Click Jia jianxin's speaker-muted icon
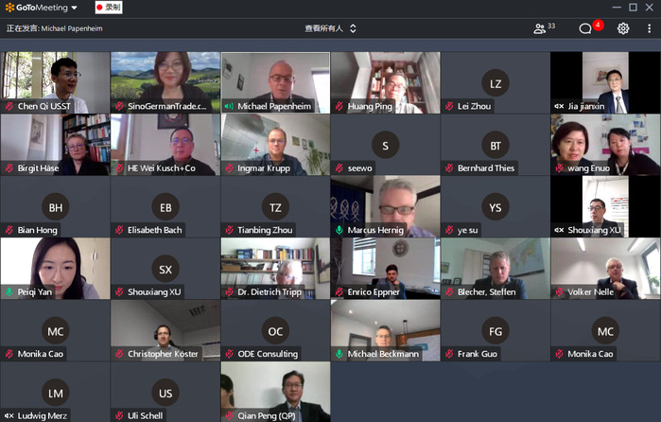 (x=559, y=107)
